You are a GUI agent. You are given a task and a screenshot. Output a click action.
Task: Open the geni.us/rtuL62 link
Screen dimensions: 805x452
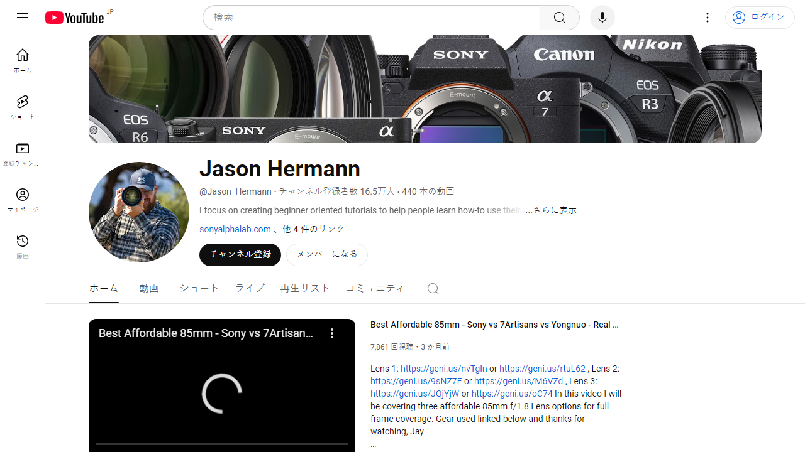pos(542,369)
